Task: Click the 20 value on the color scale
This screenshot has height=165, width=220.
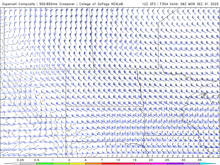Action: point(151,160)
